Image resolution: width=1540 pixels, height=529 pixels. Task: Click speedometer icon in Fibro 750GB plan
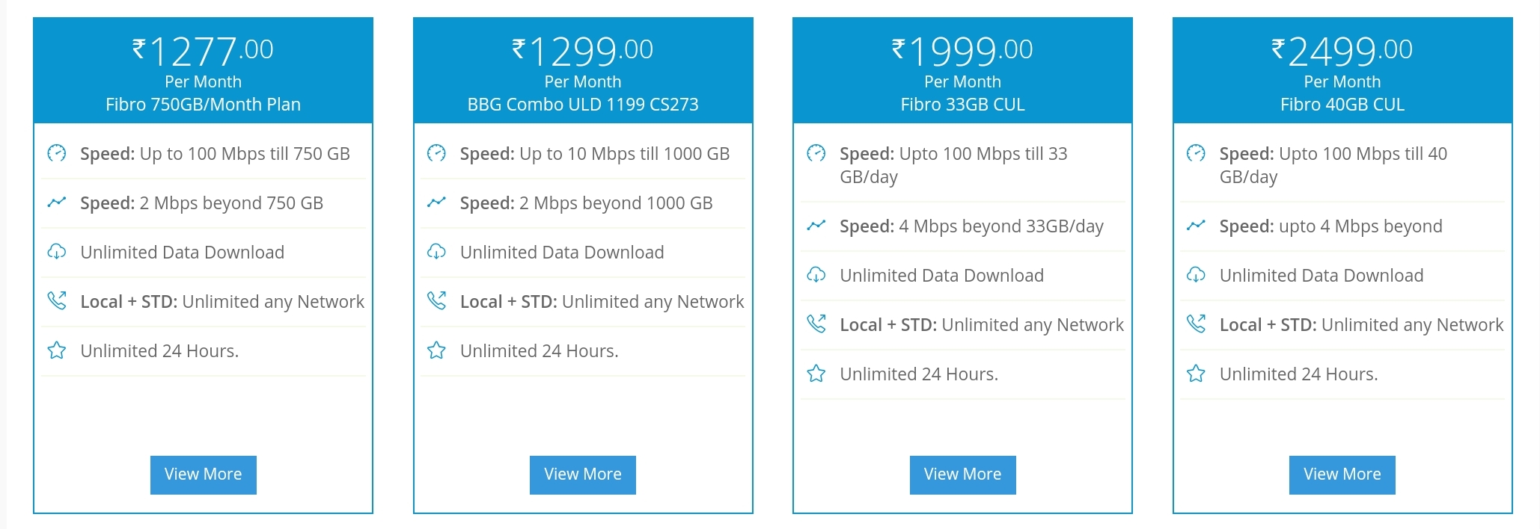click(x=57, y=153)
